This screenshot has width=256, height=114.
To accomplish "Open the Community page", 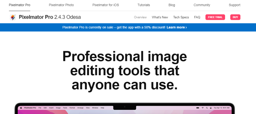I will (202, 5).
